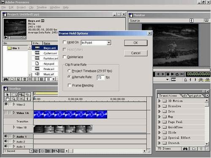This screenshot has height=158, width=211.
Task: Select the arrow Selection tool in Timeline
Action: [8, 94]
